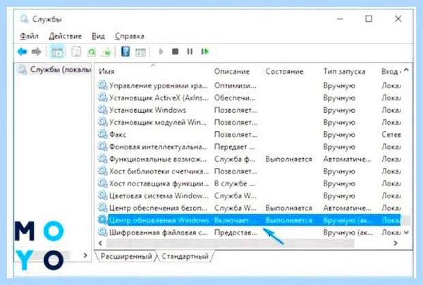Open the Вид menu
Image resolution: width=423 pixels, height=285 pixels.
click(x=98, y=36)
